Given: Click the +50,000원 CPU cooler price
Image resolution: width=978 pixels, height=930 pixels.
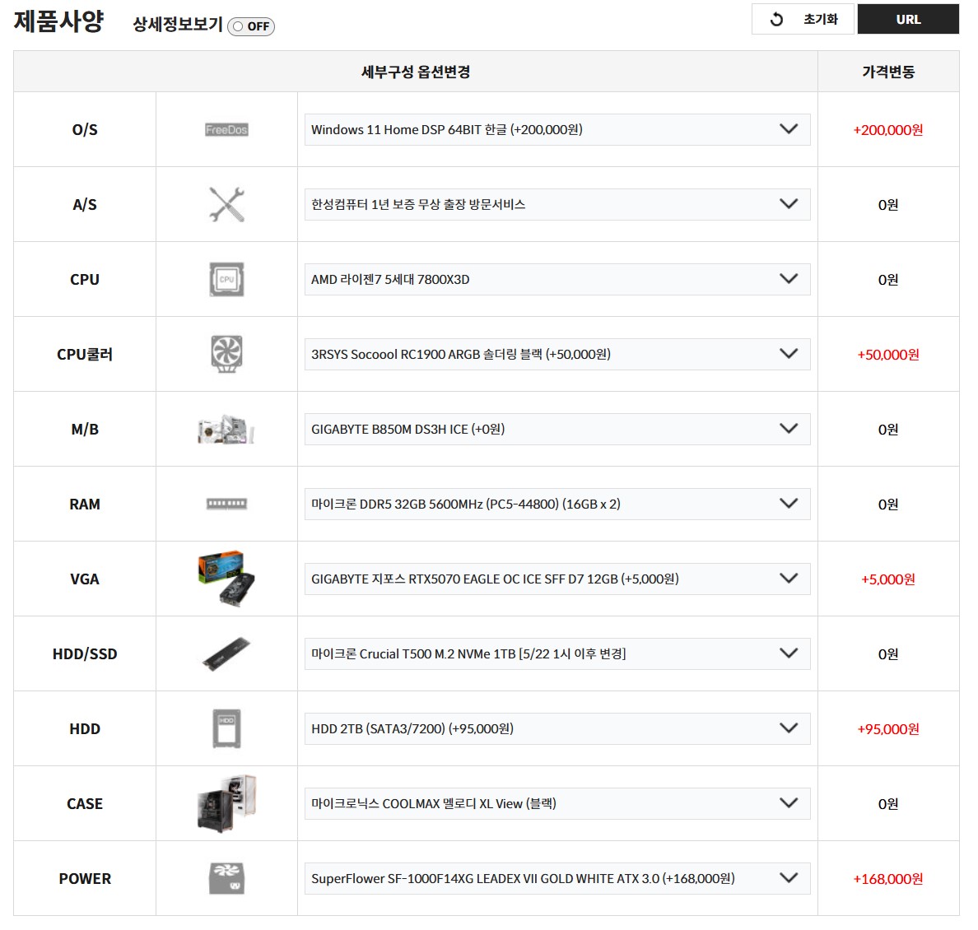Looking at the screenshot, I should click(888, 354).
